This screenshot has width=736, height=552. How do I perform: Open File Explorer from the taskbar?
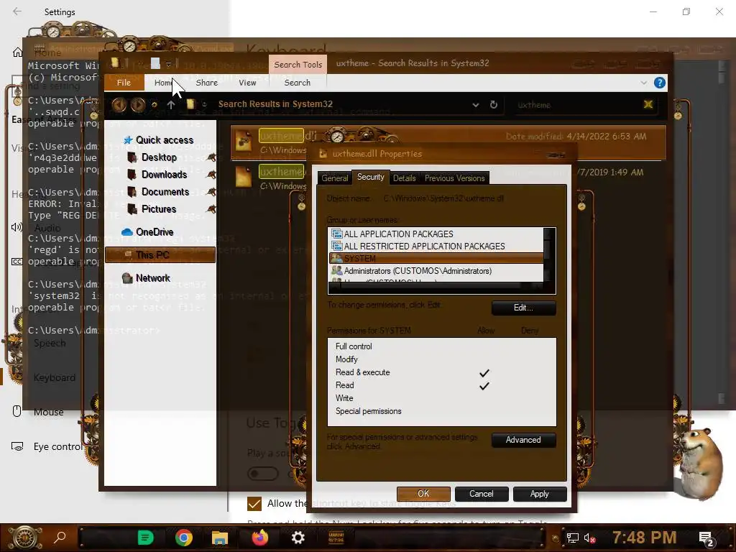pyautogui.click(x=220, y=538)
